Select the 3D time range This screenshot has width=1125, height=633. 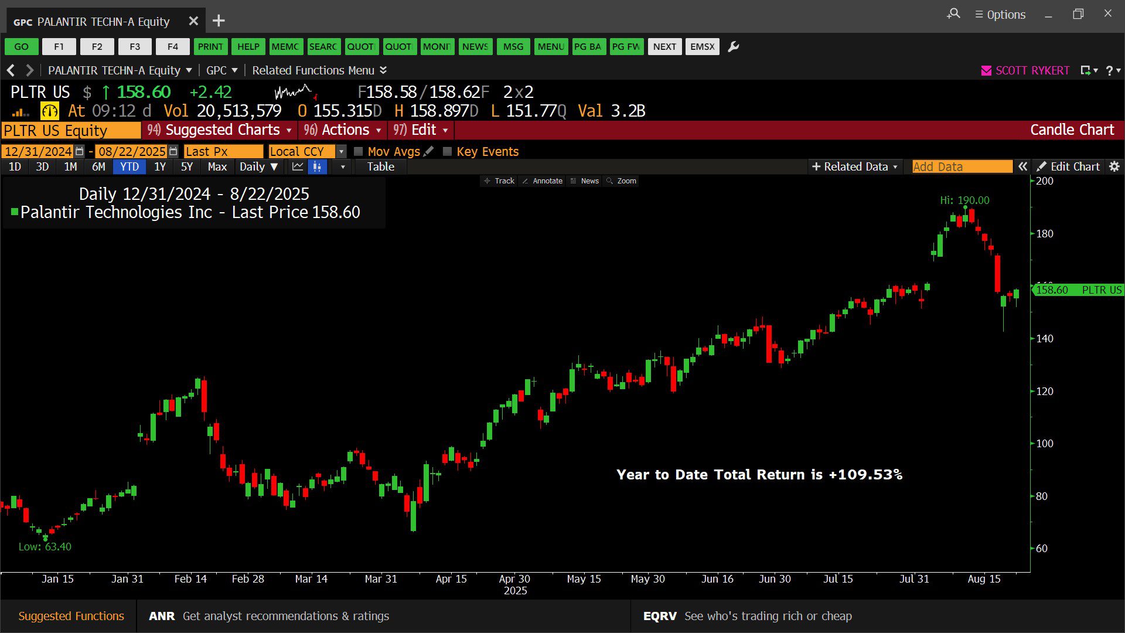coord(42,167)
